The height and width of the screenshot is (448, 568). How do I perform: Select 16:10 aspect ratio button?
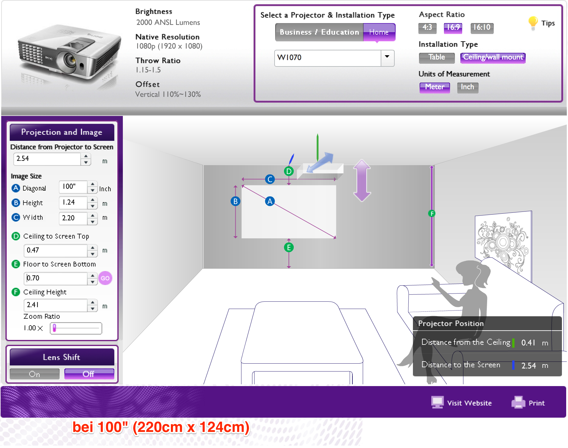(482, 28)
